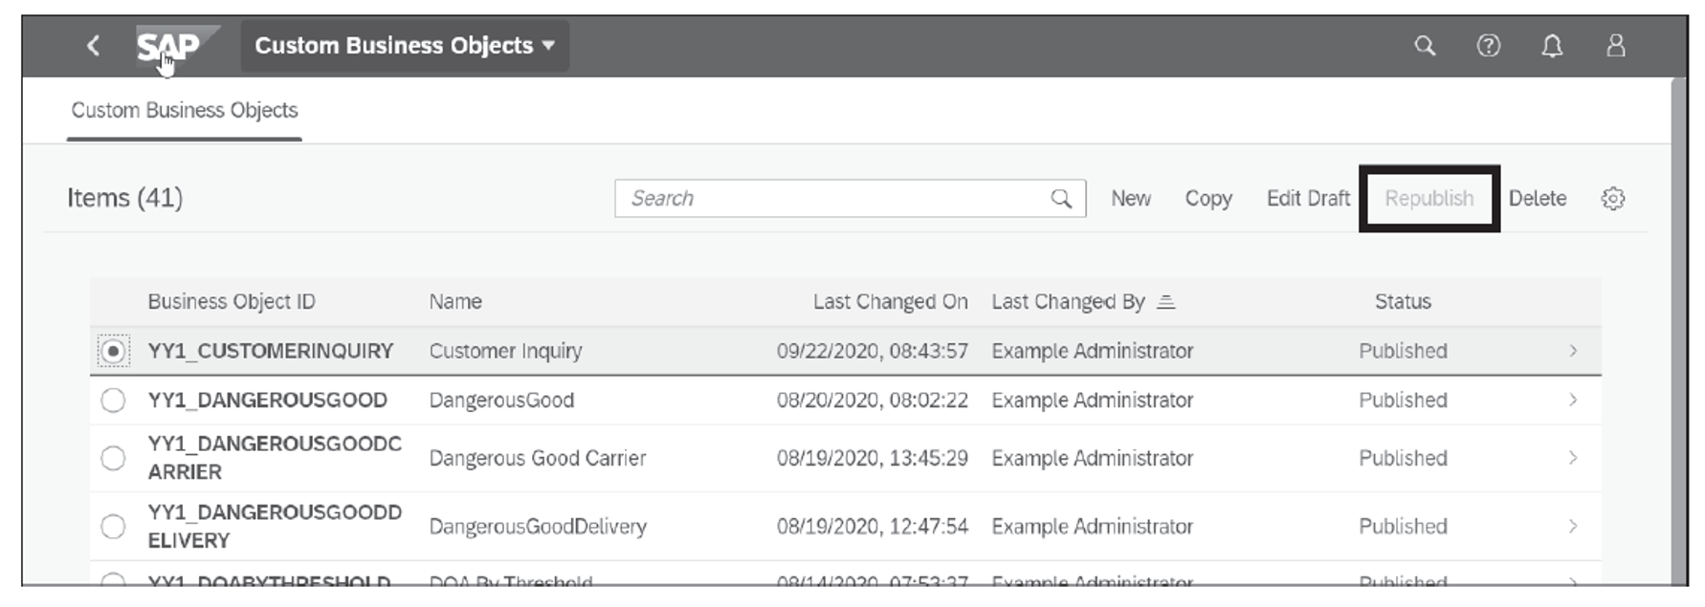Open DangerousGoodDelivery row details chevron
Screen dimensions: 1705x607
pos(1573,527)
